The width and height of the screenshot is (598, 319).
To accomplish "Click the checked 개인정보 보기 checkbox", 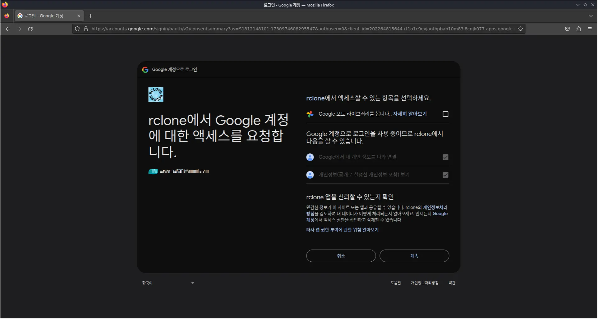I will [x=445, y=175].
